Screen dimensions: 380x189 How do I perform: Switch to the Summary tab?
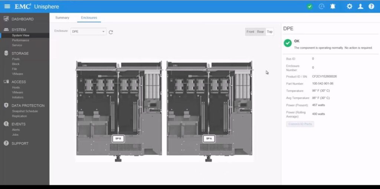pyautogui.click(x=62, y=18)
